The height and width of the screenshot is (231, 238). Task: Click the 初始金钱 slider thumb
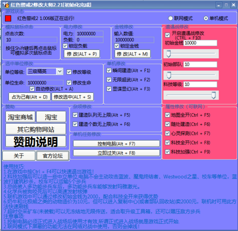169,54
